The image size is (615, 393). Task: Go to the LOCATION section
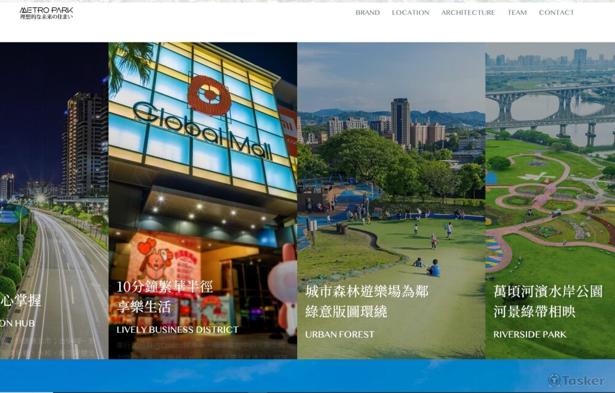410,12
